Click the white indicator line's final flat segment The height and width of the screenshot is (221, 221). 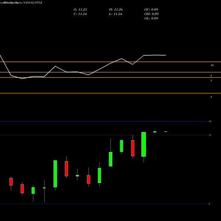tap(155, 55)
